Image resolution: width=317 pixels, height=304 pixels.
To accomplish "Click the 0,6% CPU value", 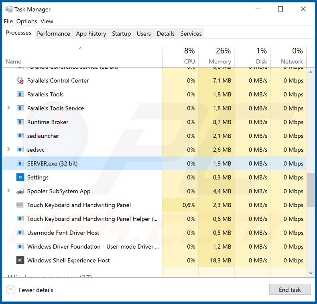I will pos(189,205).
